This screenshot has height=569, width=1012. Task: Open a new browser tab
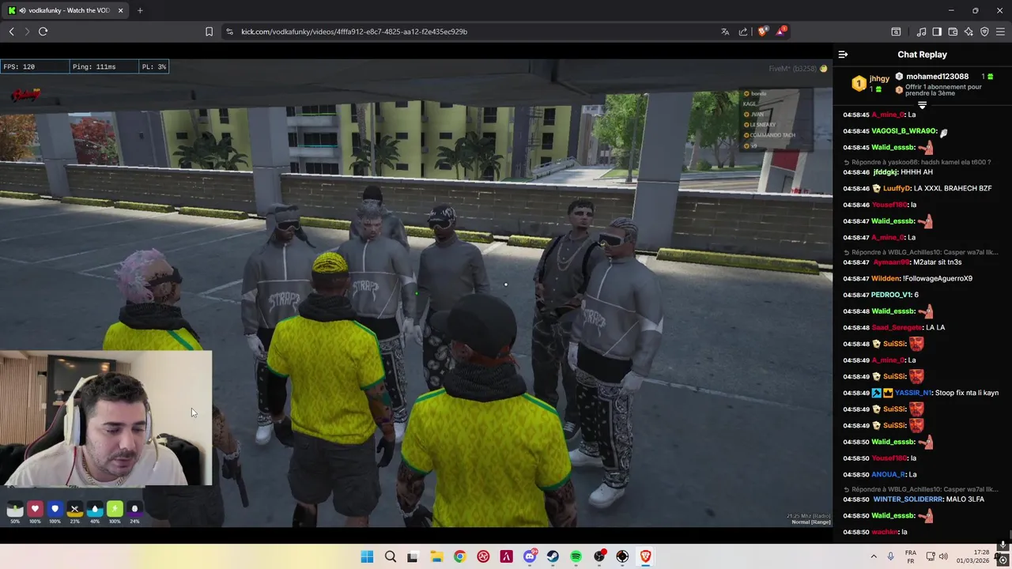coord(140,10)
